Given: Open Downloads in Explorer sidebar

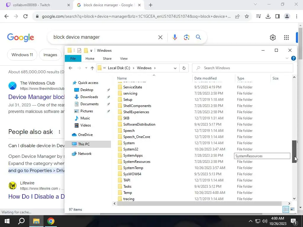Looking at the screenshot, I should click(89, 97).
